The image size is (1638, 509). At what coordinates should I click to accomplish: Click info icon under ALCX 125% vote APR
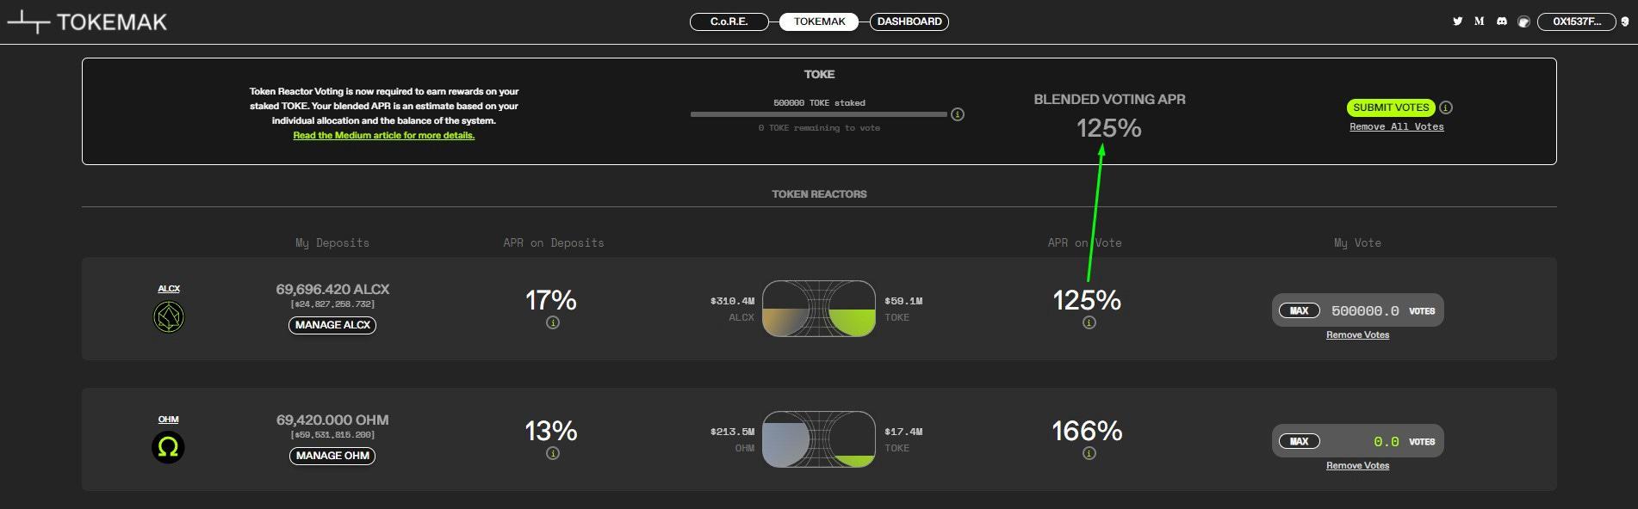click(1089, 322)
